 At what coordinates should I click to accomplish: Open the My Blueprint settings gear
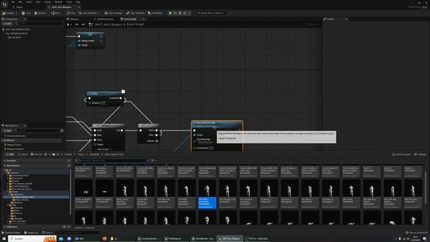pyautogui.click(x=62, y=130)
